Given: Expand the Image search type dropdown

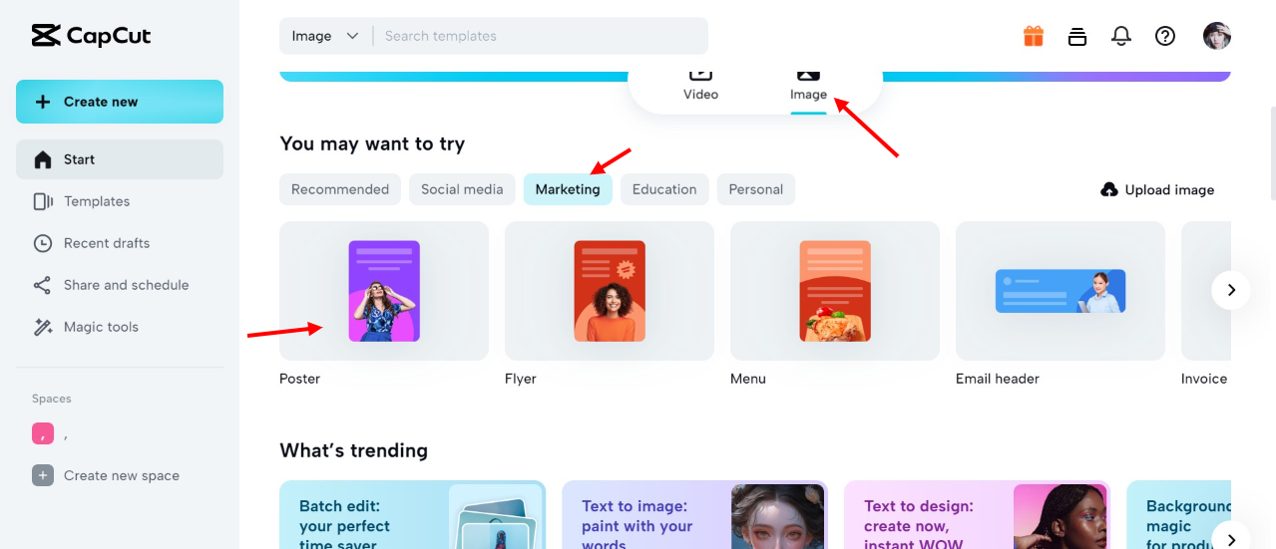Looking at the screenshot, I should click(325, 37).
